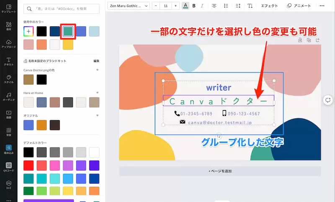Select the Canvaドクター text line on the card
Viewport: 335px width, 202px height.
[x=219, y=101]
